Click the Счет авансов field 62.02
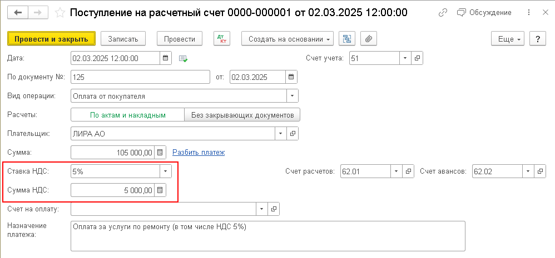 (497, 171)
